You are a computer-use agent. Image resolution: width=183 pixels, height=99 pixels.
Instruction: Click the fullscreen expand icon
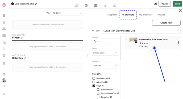180,11
